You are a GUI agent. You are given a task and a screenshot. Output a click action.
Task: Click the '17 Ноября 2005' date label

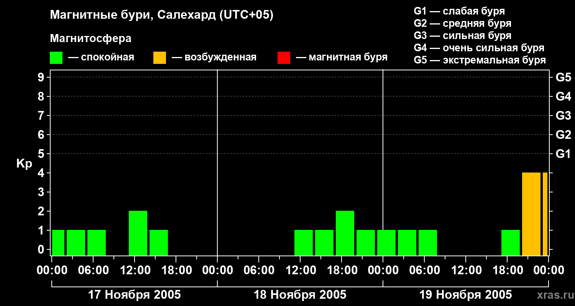(x=135, y=295)
